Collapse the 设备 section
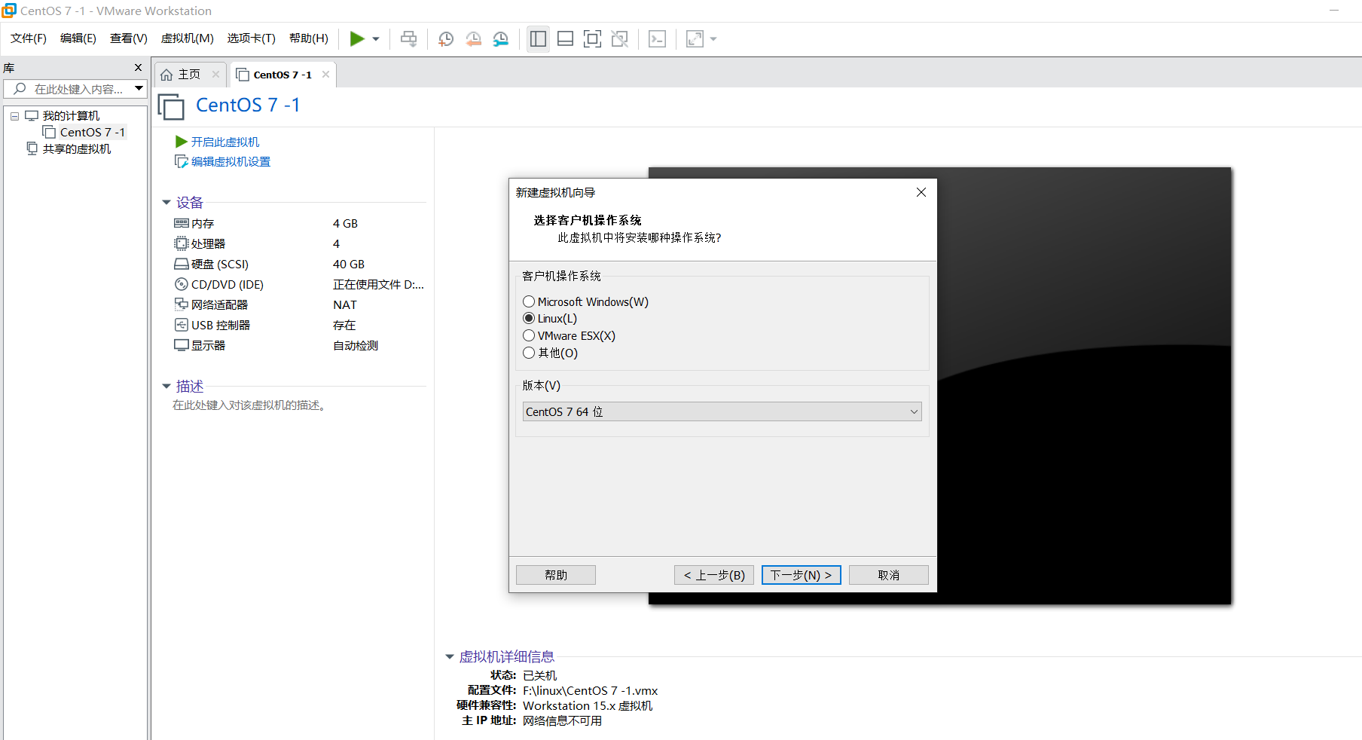 pyautogui.click(x=166, y=203)
